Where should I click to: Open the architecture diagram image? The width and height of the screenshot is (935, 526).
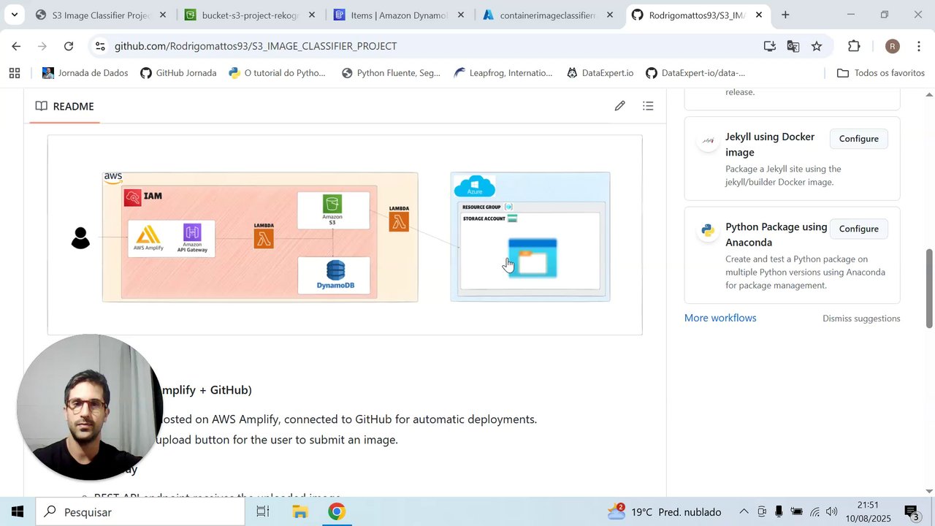tap(345, 235)
